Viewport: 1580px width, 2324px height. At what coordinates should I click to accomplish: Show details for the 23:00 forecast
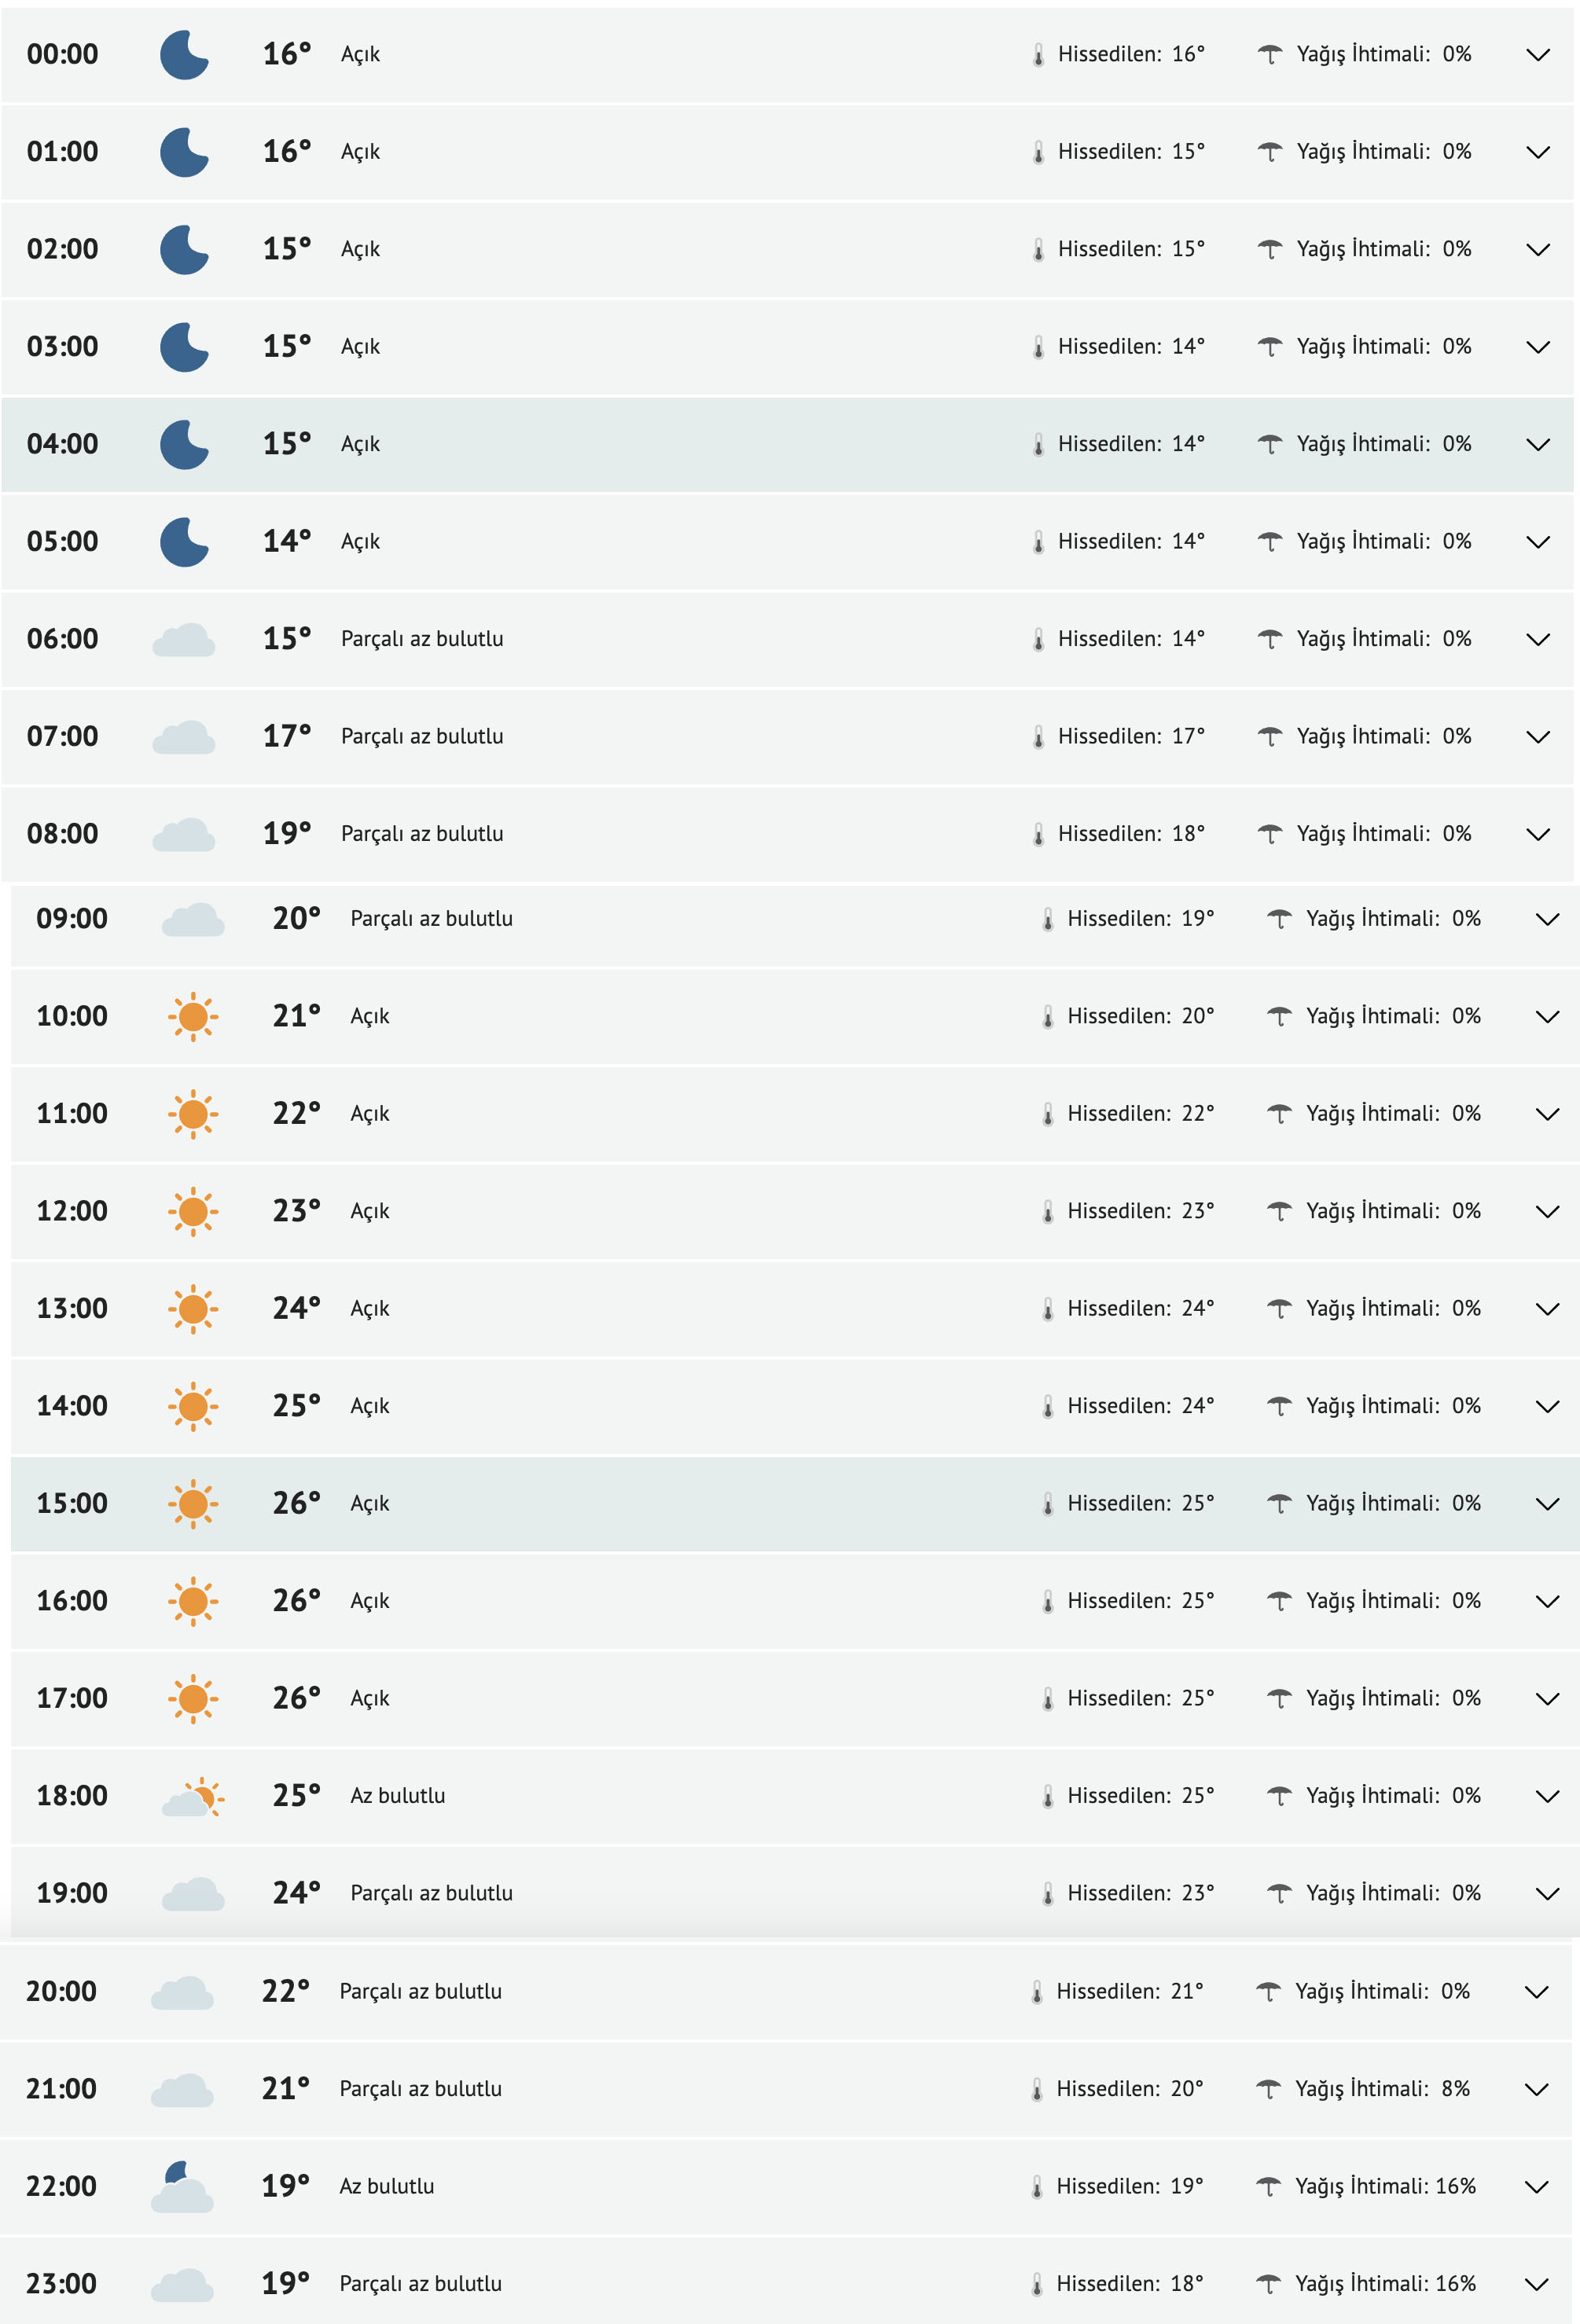tap(1536, 2284)
